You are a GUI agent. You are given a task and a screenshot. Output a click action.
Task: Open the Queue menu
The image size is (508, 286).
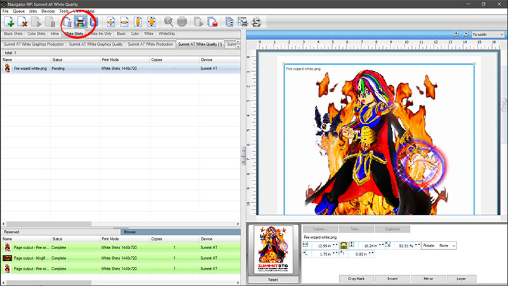point(18,11)
